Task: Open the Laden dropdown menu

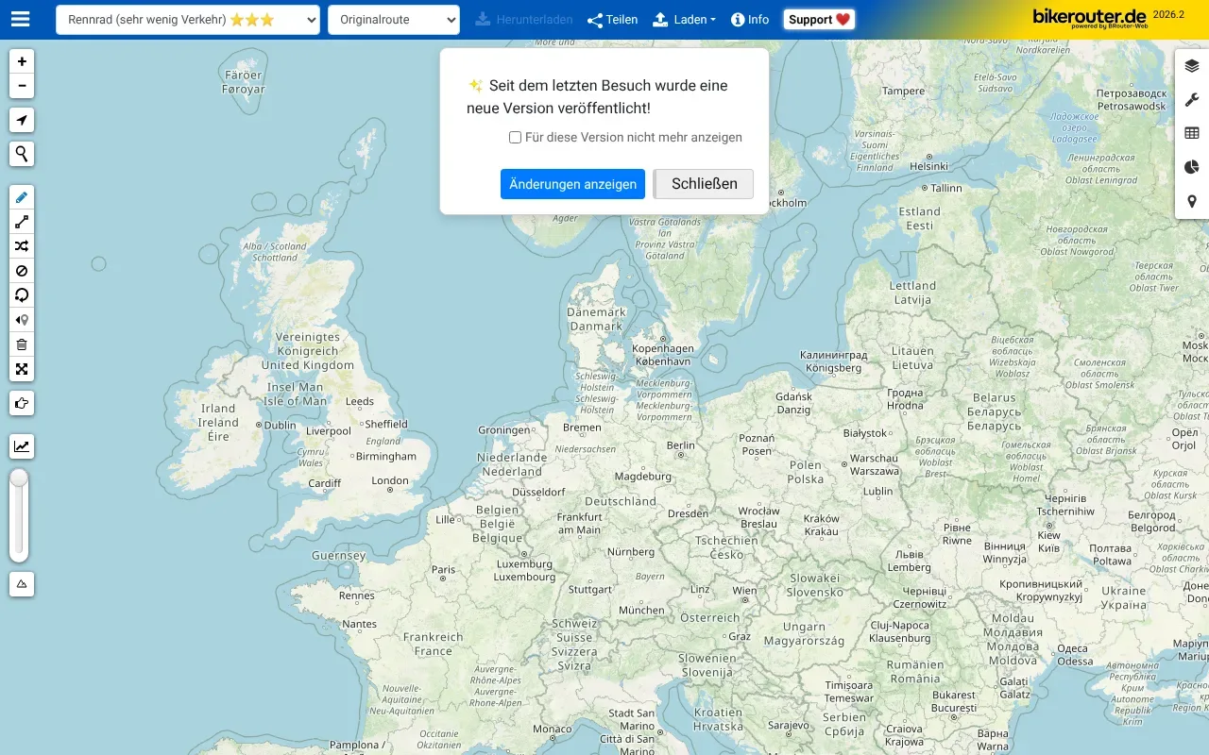Action: pos(684,20)
